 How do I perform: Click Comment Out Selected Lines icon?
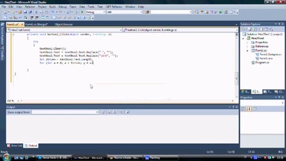pyautogui.click(x=42, y=18)
